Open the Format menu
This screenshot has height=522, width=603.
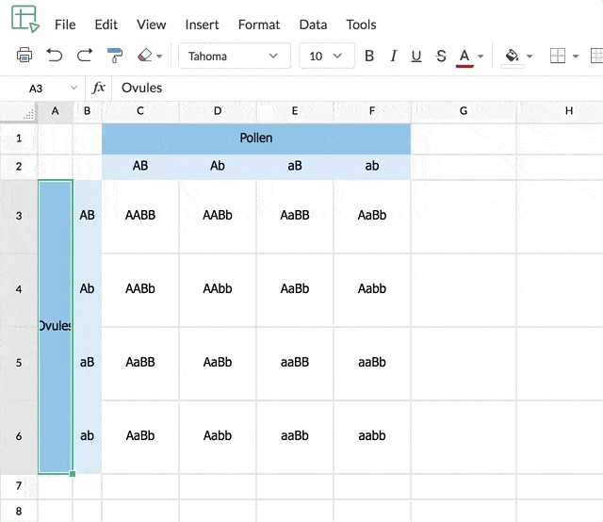259,24
